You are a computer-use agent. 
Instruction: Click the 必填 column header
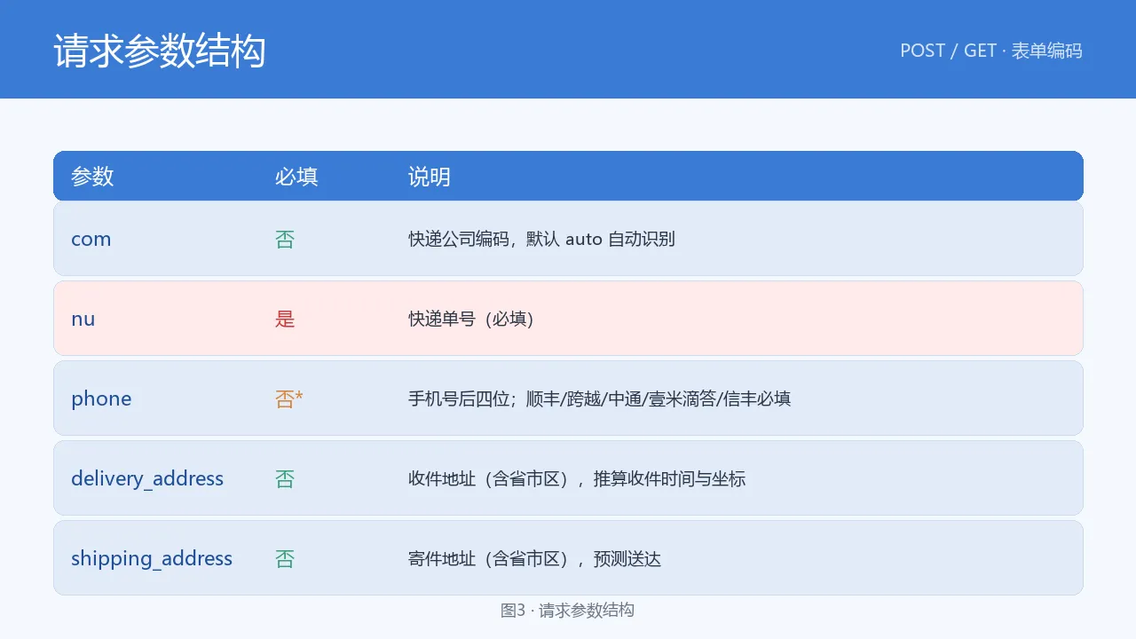(296, 177)
